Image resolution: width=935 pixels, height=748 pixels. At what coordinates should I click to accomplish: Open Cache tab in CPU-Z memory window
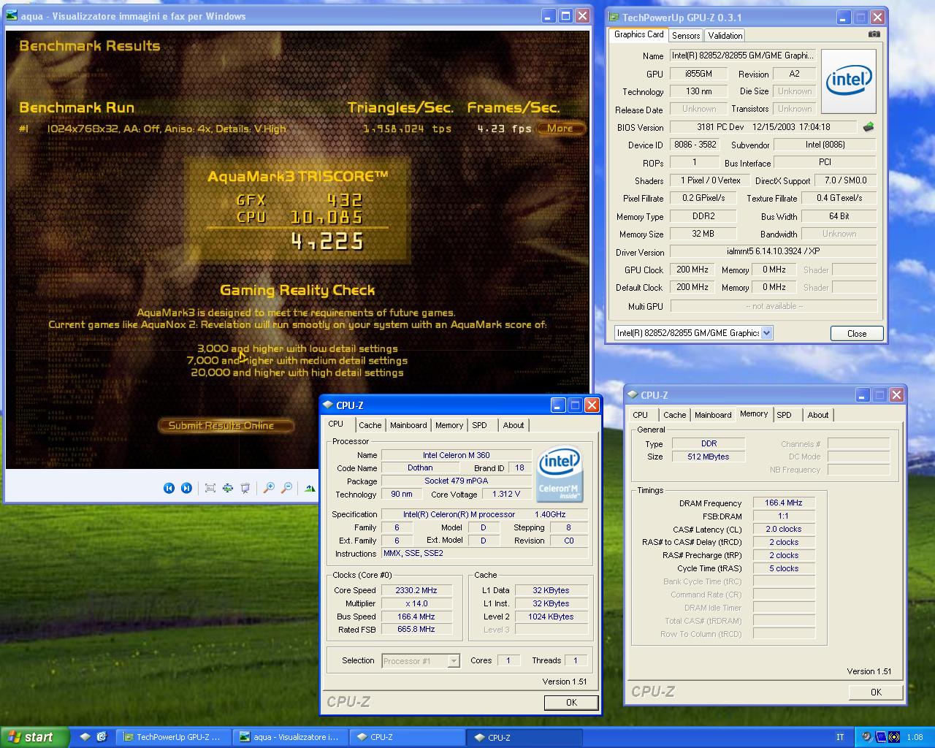pos(674,415)
